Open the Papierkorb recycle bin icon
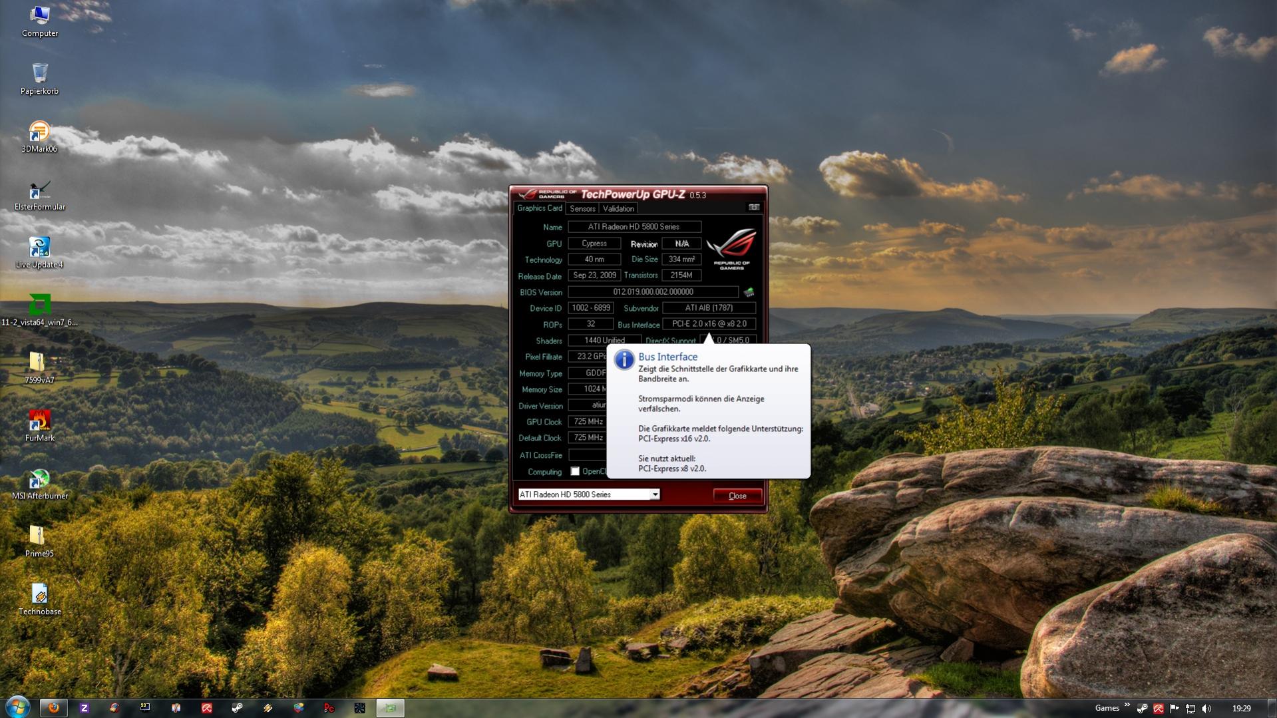Image resolution: width=1277 pixels, height=718 pixels. (x=39, y=79)
